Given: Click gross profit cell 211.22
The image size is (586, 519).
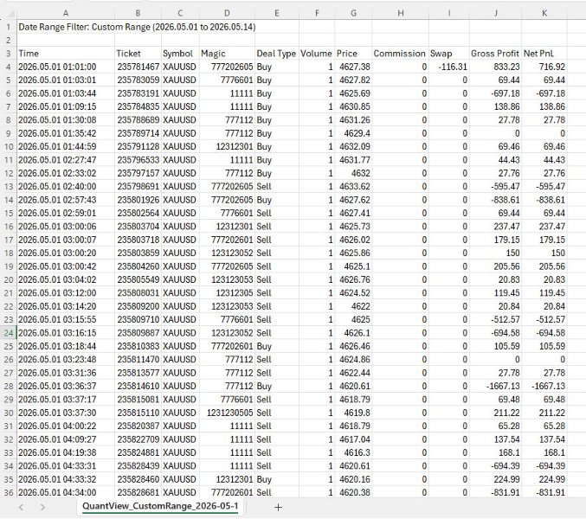Looking at the screenshot, I should click(496, 413).
